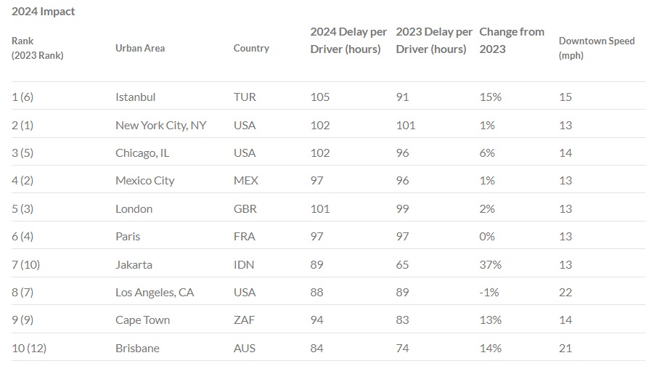Click the Change from 2023 header

(512, 41)
